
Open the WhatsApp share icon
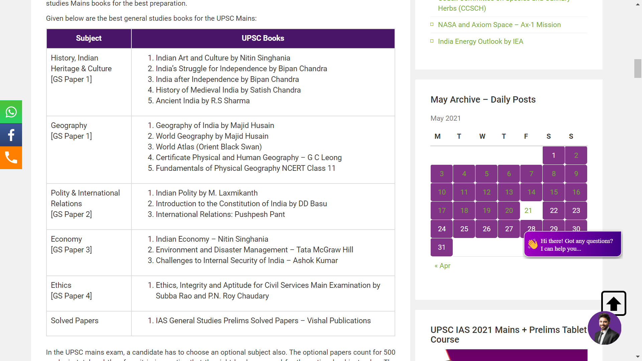pyautogui.click(x=11, y=112)
